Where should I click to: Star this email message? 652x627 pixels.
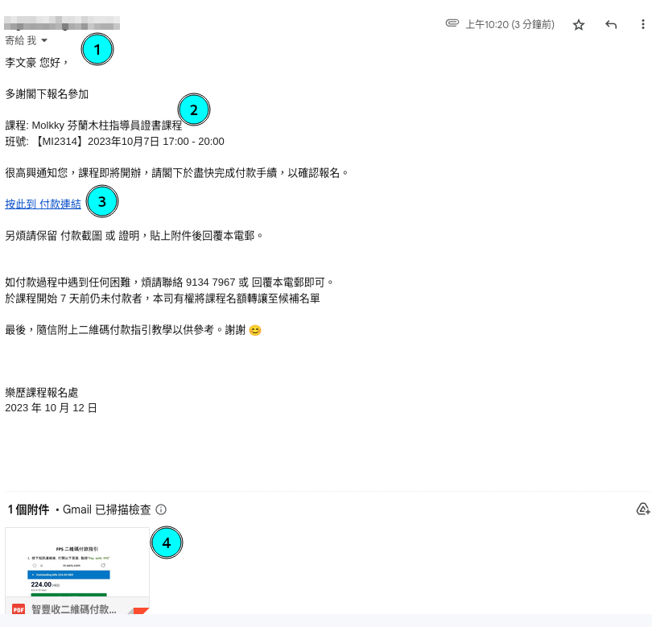pyautogui.click(x=578, y=25)
